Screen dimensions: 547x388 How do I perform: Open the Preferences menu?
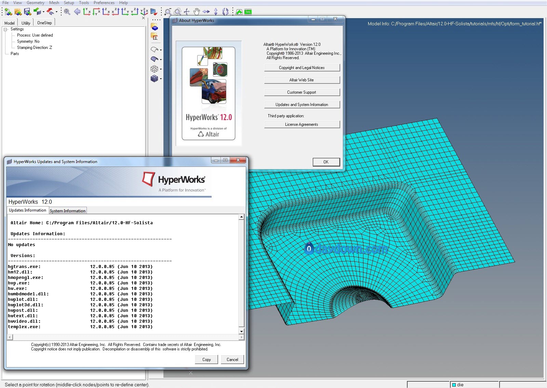pyautogui.click(x=104, y=3)
